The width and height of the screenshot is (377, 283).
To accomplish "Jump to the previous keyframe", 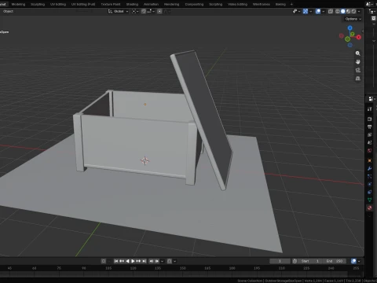I will (x=122, y=261).
